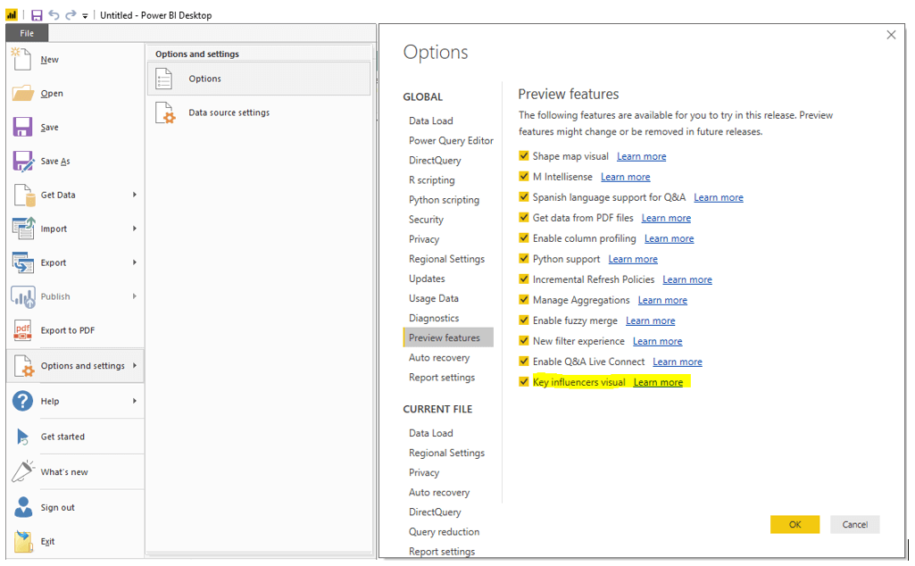This screenshot has width=915, height=566.
Task: Click the Open folder icon
Action: click(x=23, y=93)
